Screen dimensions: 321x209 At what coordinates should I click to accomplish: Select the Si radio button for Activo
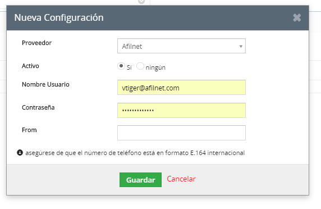tap(121, 66)
